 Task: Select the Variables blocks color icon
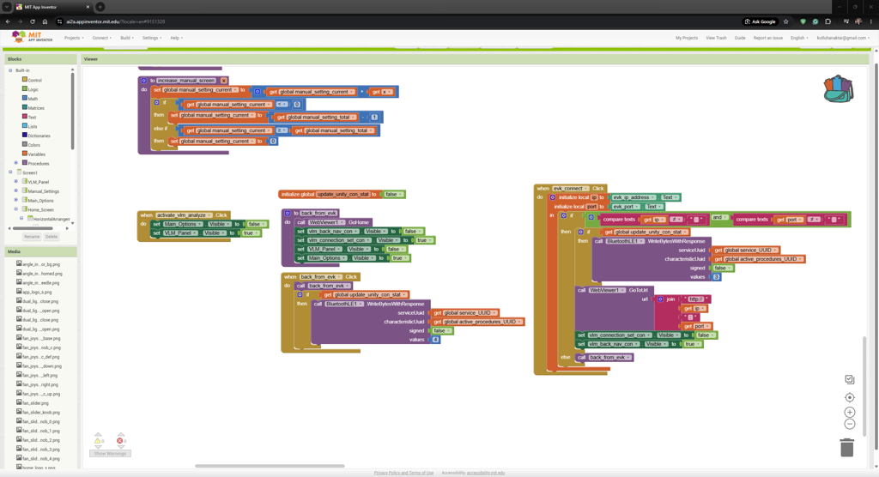point(25,154)
